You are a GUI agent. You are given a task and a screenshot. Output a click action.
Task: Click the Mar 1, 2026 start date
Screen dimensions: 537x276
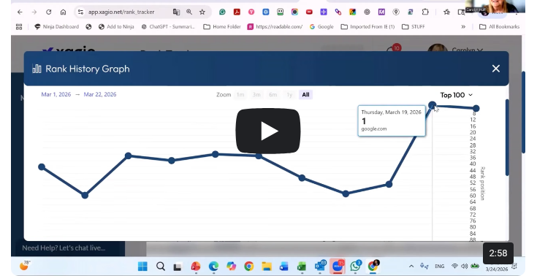pos(56,94)
